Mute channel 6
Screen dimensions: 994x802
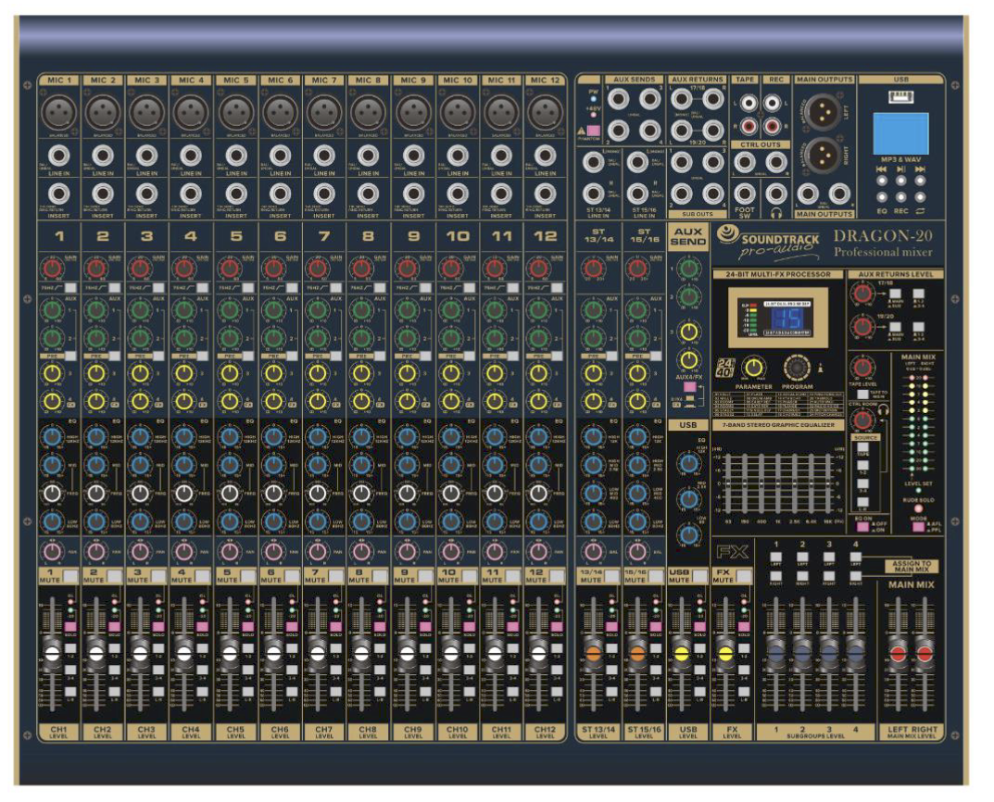[292, 576]
